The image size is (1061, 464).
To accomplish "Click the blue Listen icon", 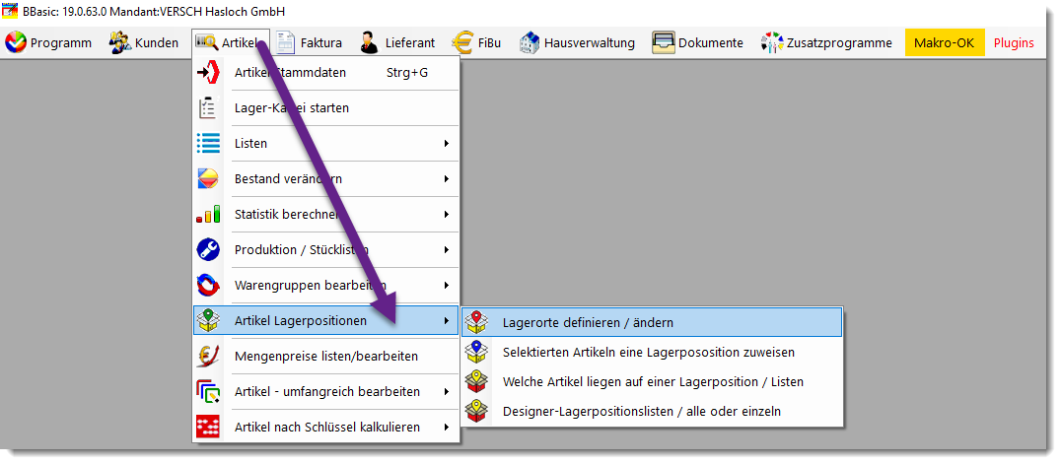I will (208, 144).
